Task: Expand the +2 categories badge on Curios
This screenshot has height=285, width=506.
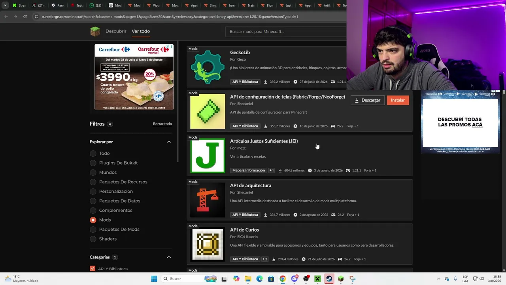Action: coord(265,259)
